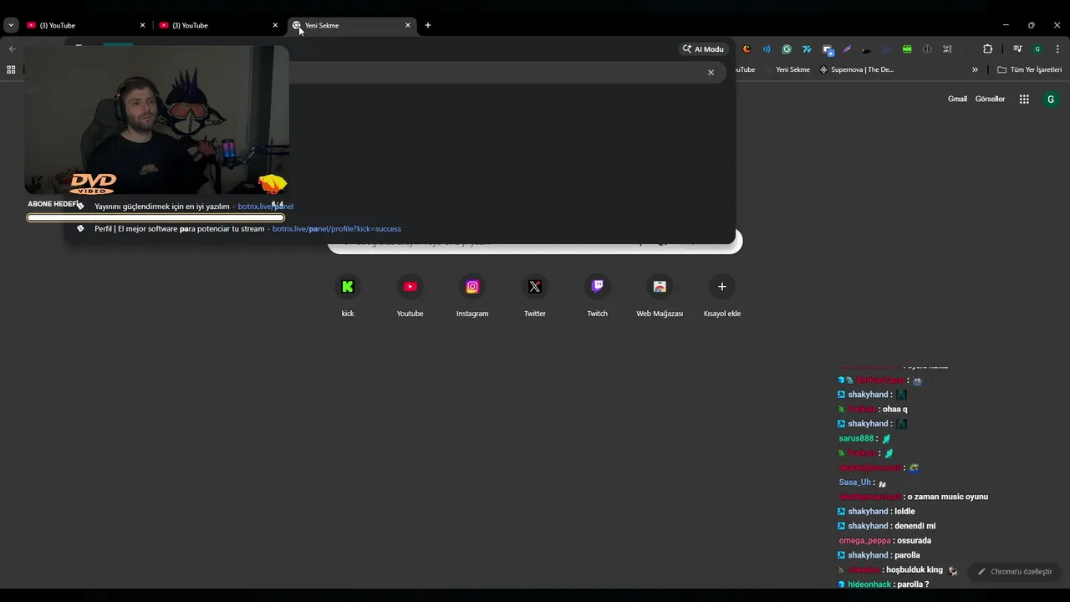Open the Chrome profile avatar in the toolbar
This screenshot has height=602, width=1070.
(1037, 48)
